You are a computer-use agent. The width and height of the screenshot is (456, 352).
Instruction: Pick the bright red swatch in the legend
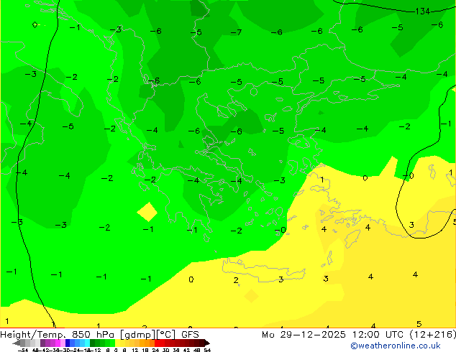click(x=157, y=343)
